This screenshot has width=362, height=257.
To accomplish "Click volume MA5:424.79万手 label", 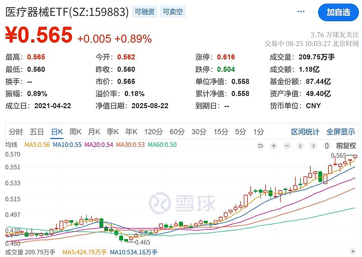I will pyautogui.click(x=85, y=252).
